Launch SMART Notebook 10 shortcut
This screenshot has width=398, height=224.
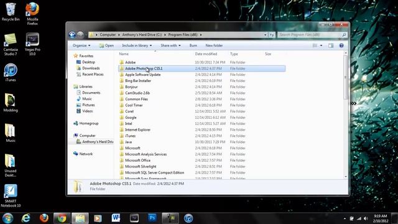point(11,196)
